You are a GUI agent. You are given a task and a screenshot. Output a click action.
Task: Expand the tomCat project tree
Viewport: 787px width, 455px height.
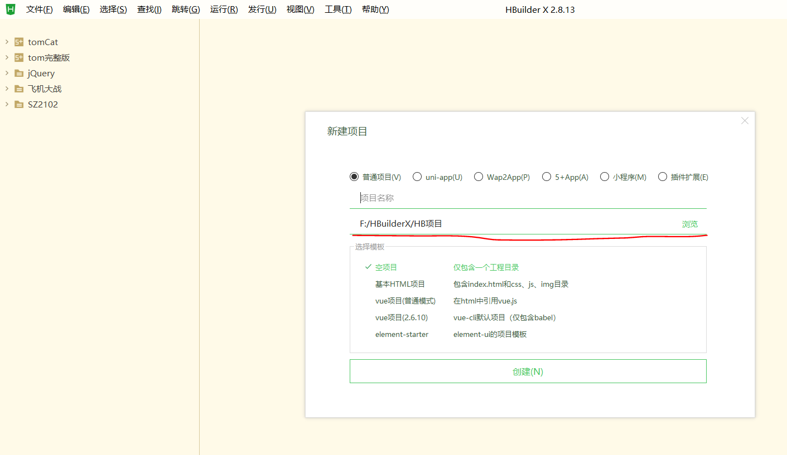(6, 42)
